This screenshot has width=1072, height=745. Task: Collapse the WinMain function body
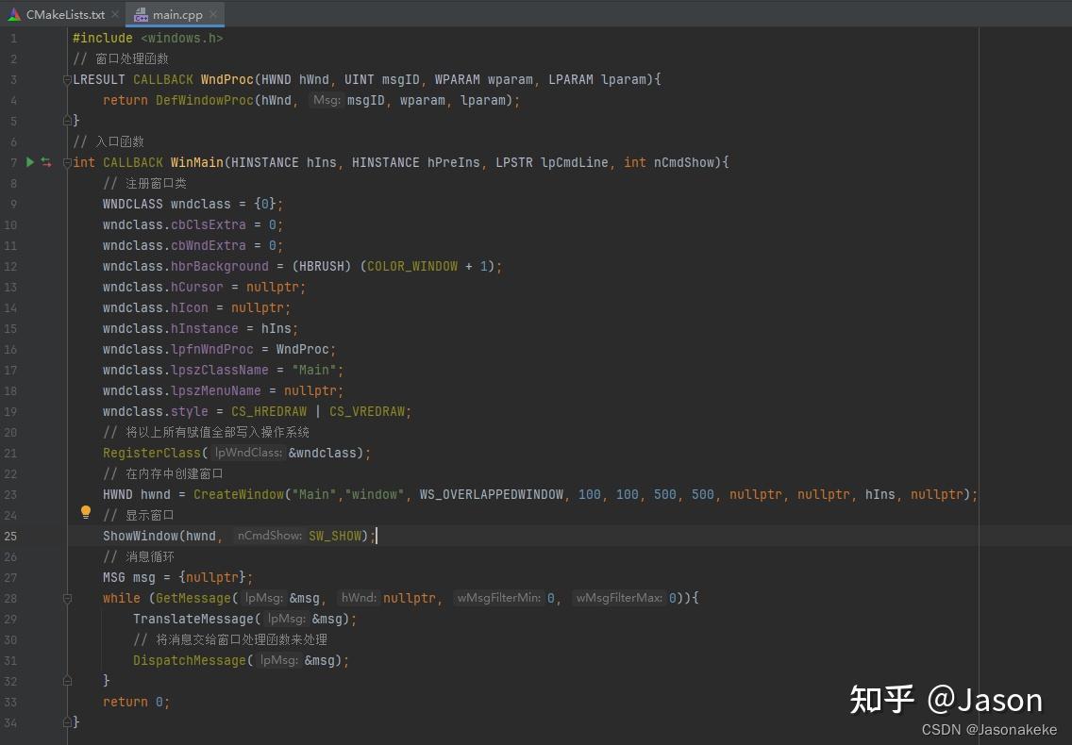coord(66,162)
